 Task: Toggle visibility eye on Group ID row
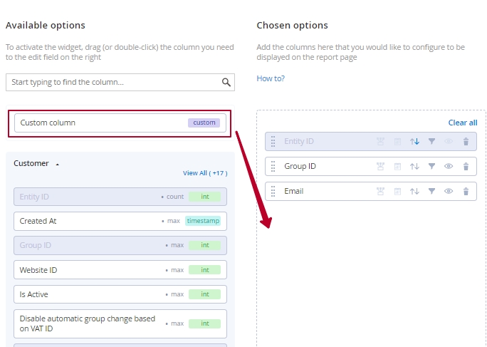point(448,166)
